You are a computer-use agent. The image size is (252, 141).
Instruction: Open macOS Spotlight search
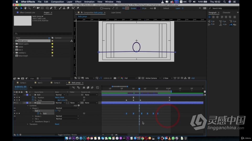pyautogui.click(x=224, y=2)
